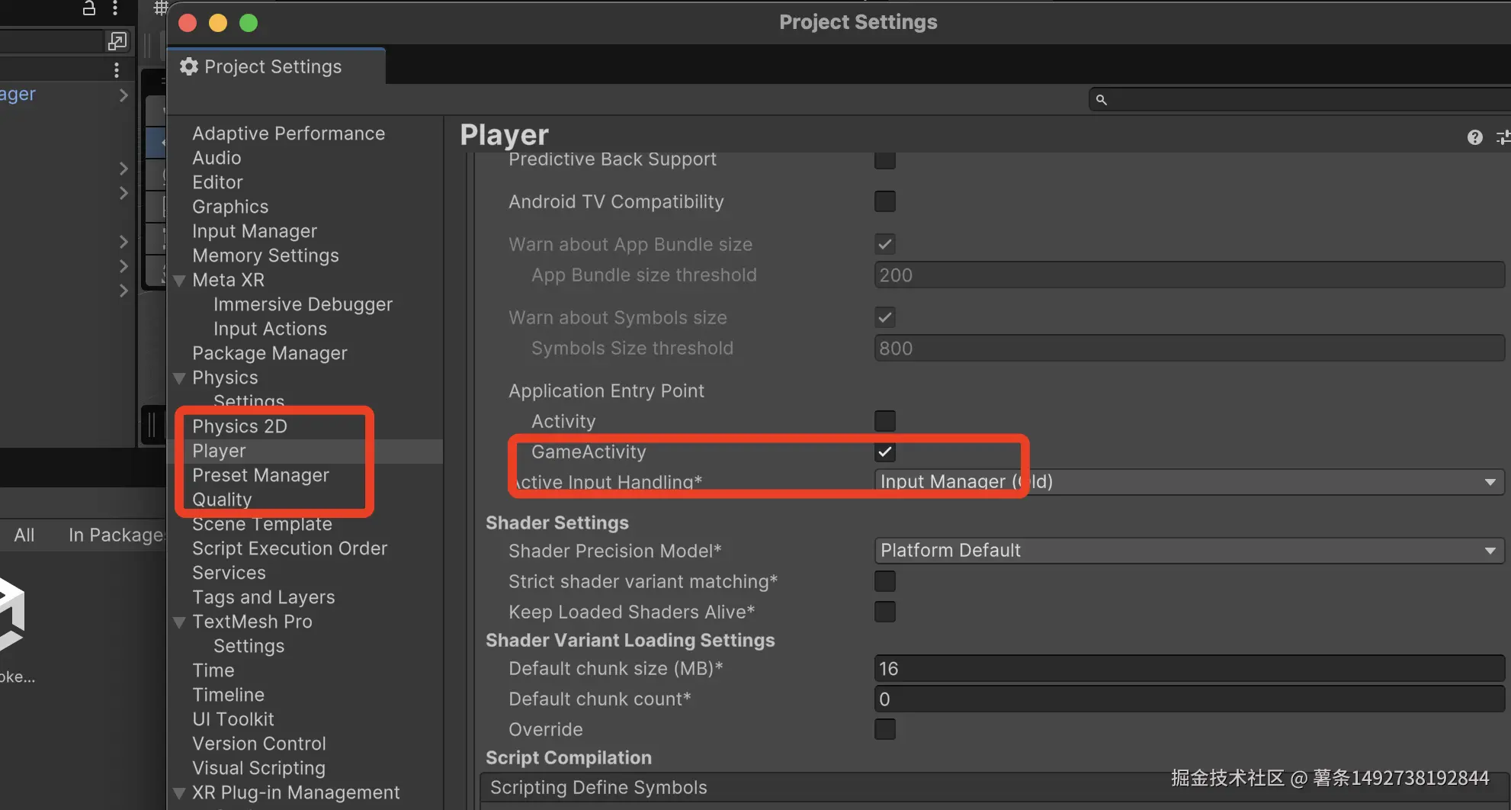Screen dimensions: 1511x810
Task: Select Tags and Layers settings
Action: (264, 597)
